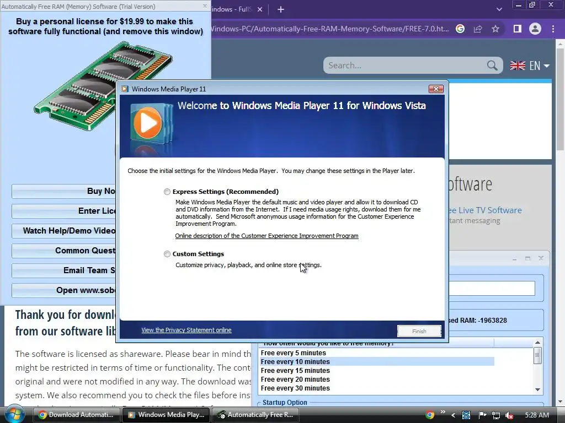The width and height of the screenshot is (565, 423).
Task: Open View the Privacy Statement online link
Action: (x=186, y=330)
